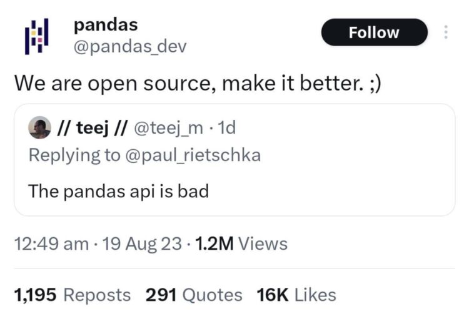
Task: Show the 16K Likes list
Action: [296, 294]
